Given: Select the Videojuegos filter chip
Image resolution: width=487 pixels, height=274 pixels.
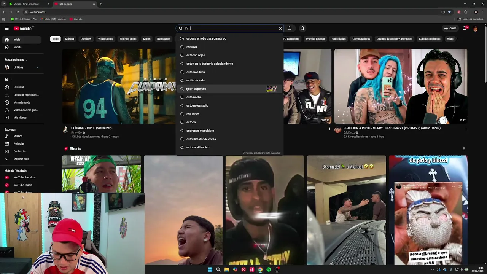Looking at the screenshot, I should [105, 39].
